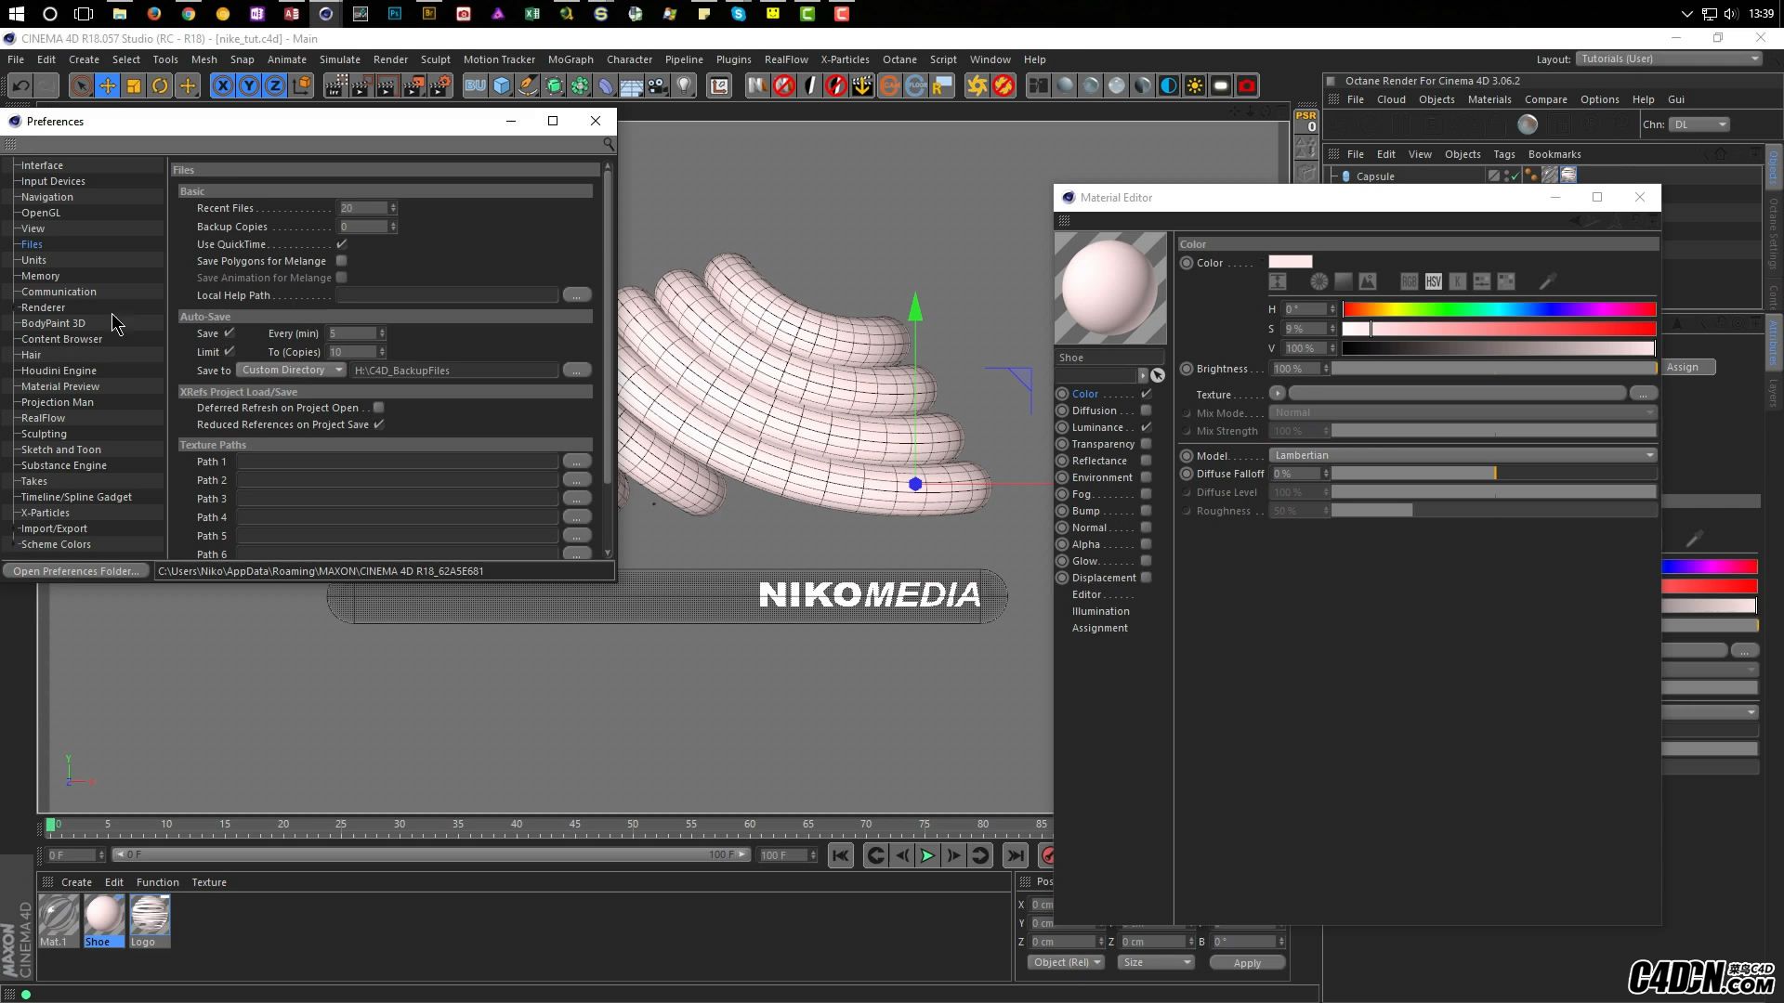The height and width of the screenshot is (1003, 1784).
Task: Click Open Preferences Folder button
Action: pos(75,571)
